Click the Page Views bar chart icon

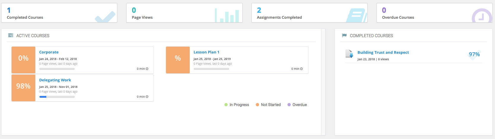point(227,16)
